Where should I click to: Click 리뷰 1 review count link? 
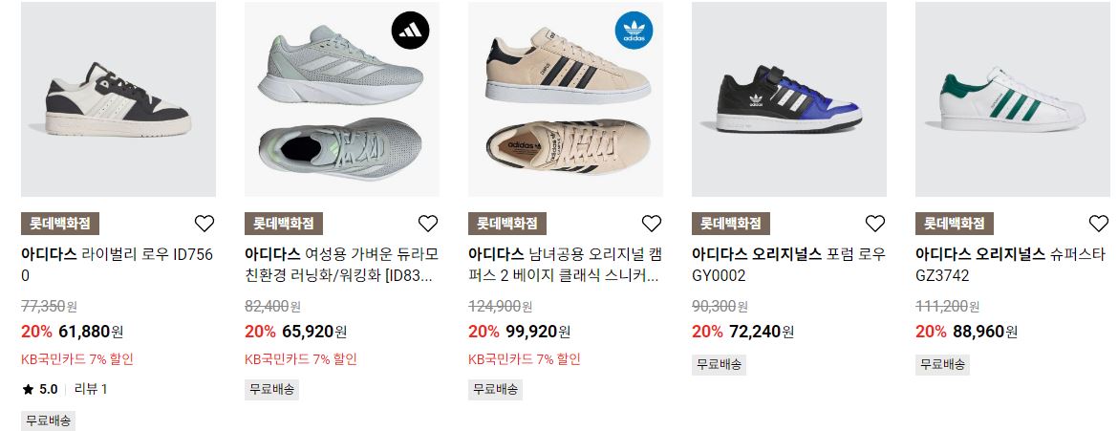tap(91, 390)
